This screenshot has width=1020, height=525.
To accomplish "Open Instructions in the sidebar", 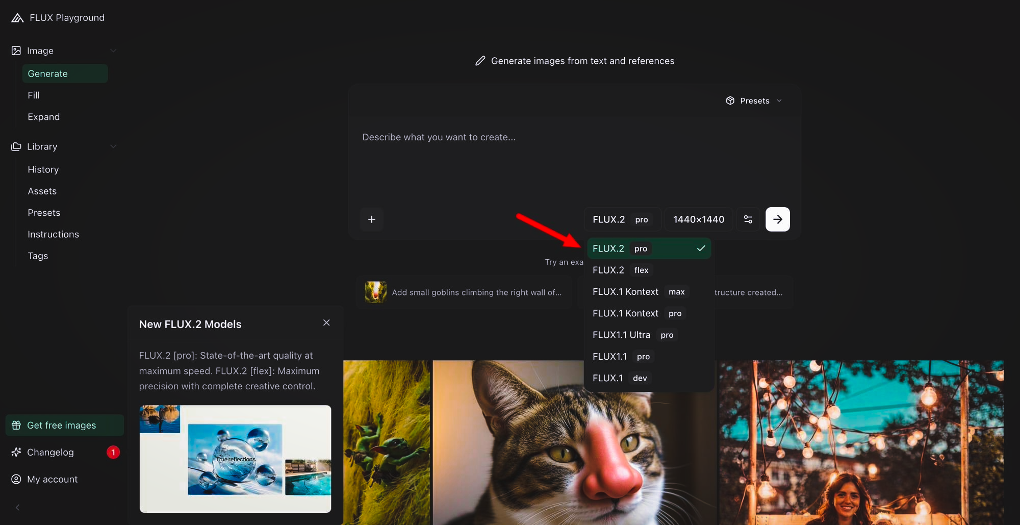I will point(65,234).
